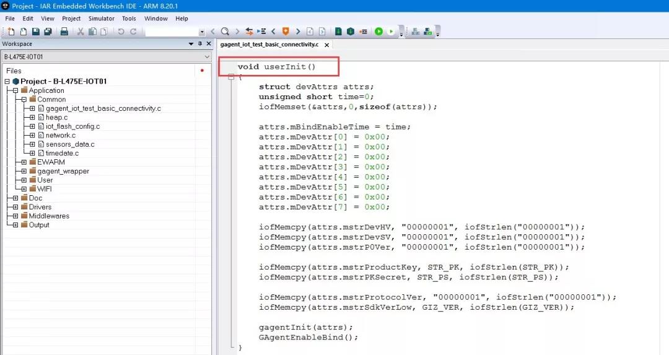Select timedate.c in the tree
The image size is (669, 355).
coord(63,153)
